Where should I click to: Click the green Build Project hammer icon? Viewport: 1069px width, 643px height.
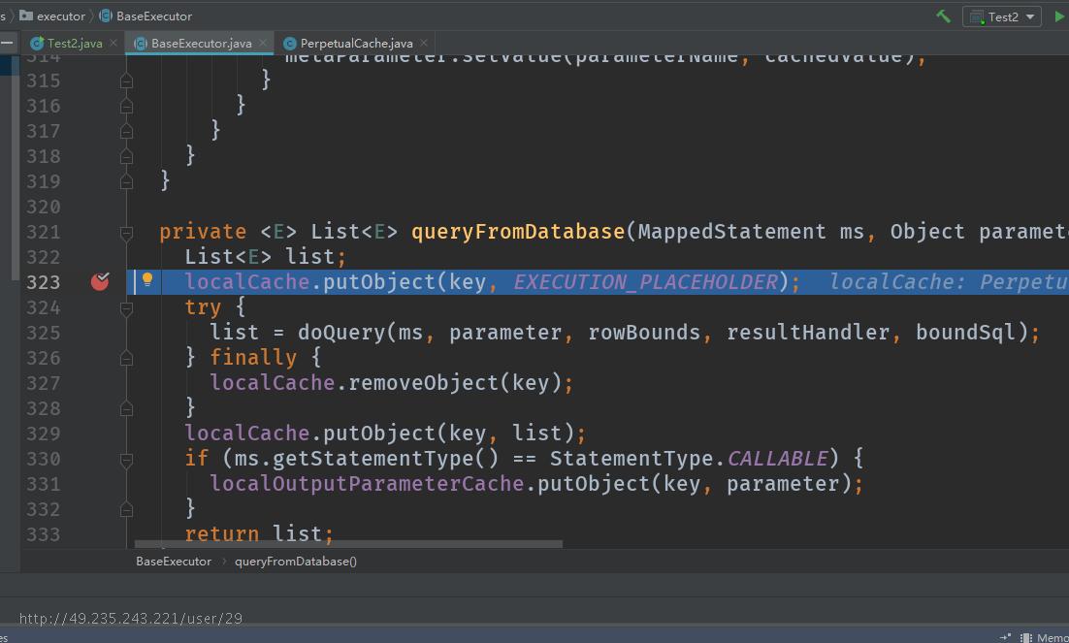click(x=944, y=16)
